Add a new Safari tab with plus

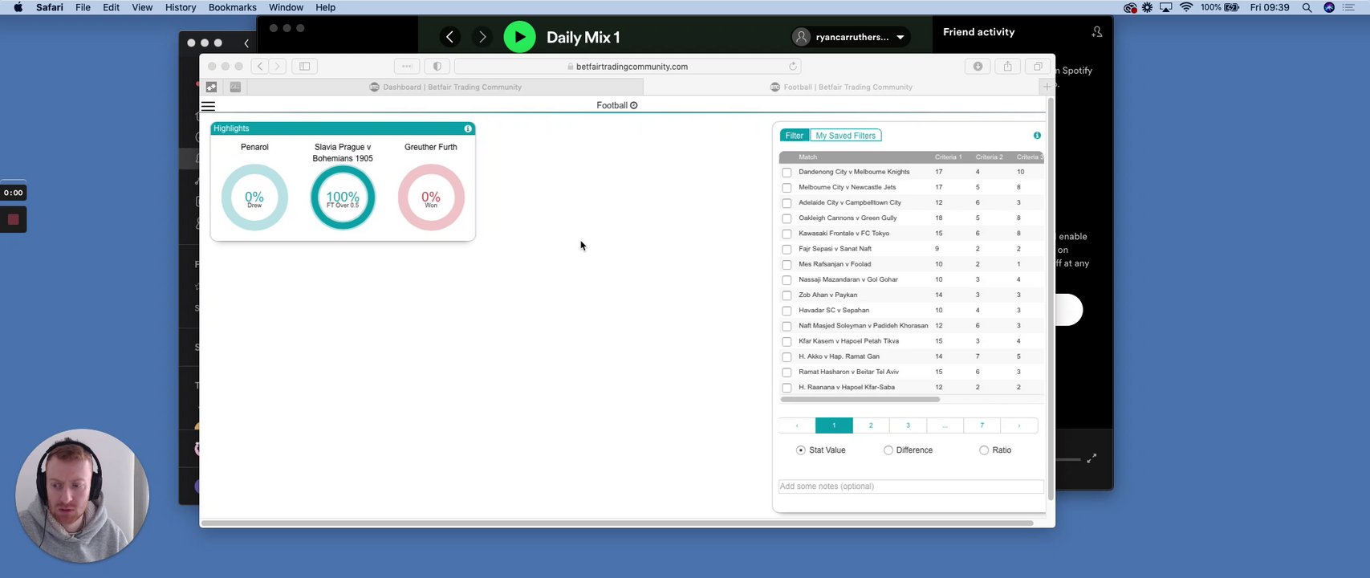click(1047, 87)
